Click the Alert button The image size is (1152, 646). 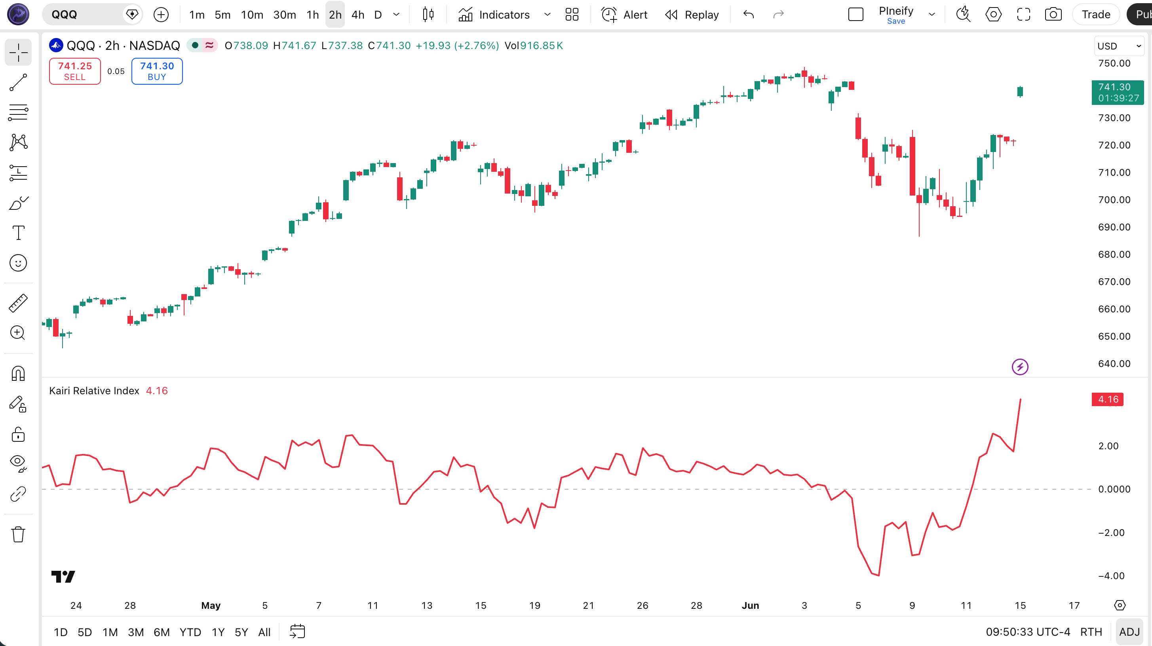[x=624, y=15]
